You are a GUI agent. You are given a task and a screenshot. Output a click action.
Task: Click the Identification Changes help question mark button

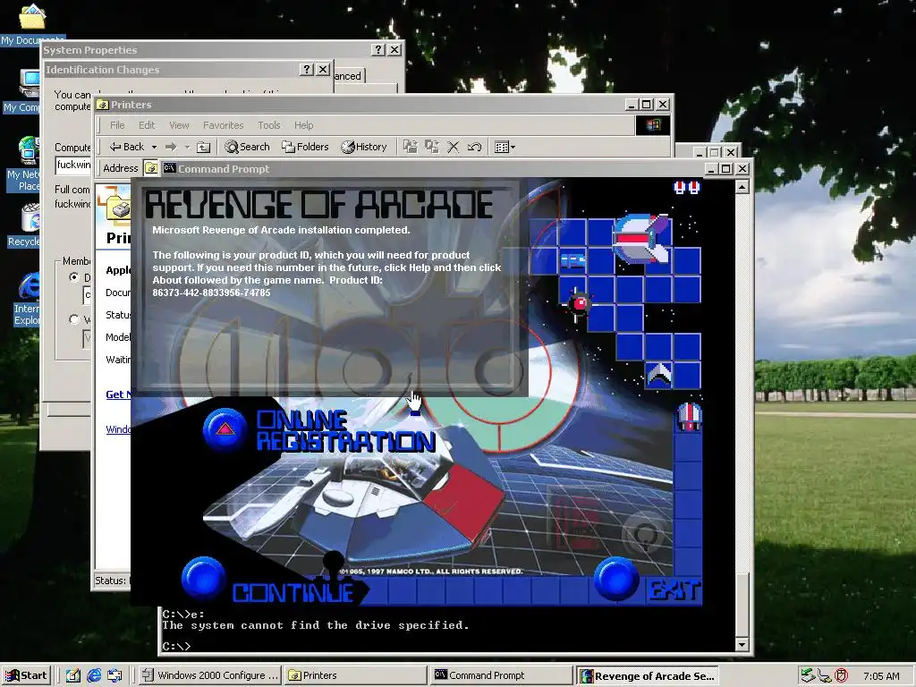coord(307,70)
